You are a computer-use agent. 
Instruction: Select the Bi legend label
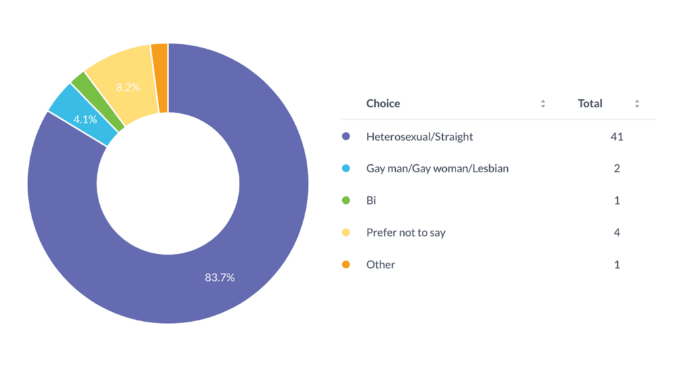tap(371, 200)
